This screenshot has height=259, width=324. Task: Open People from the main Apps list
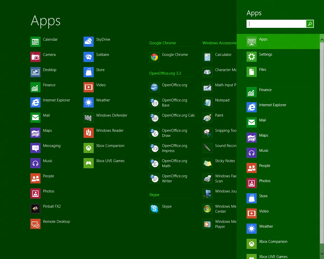[35, 178]
